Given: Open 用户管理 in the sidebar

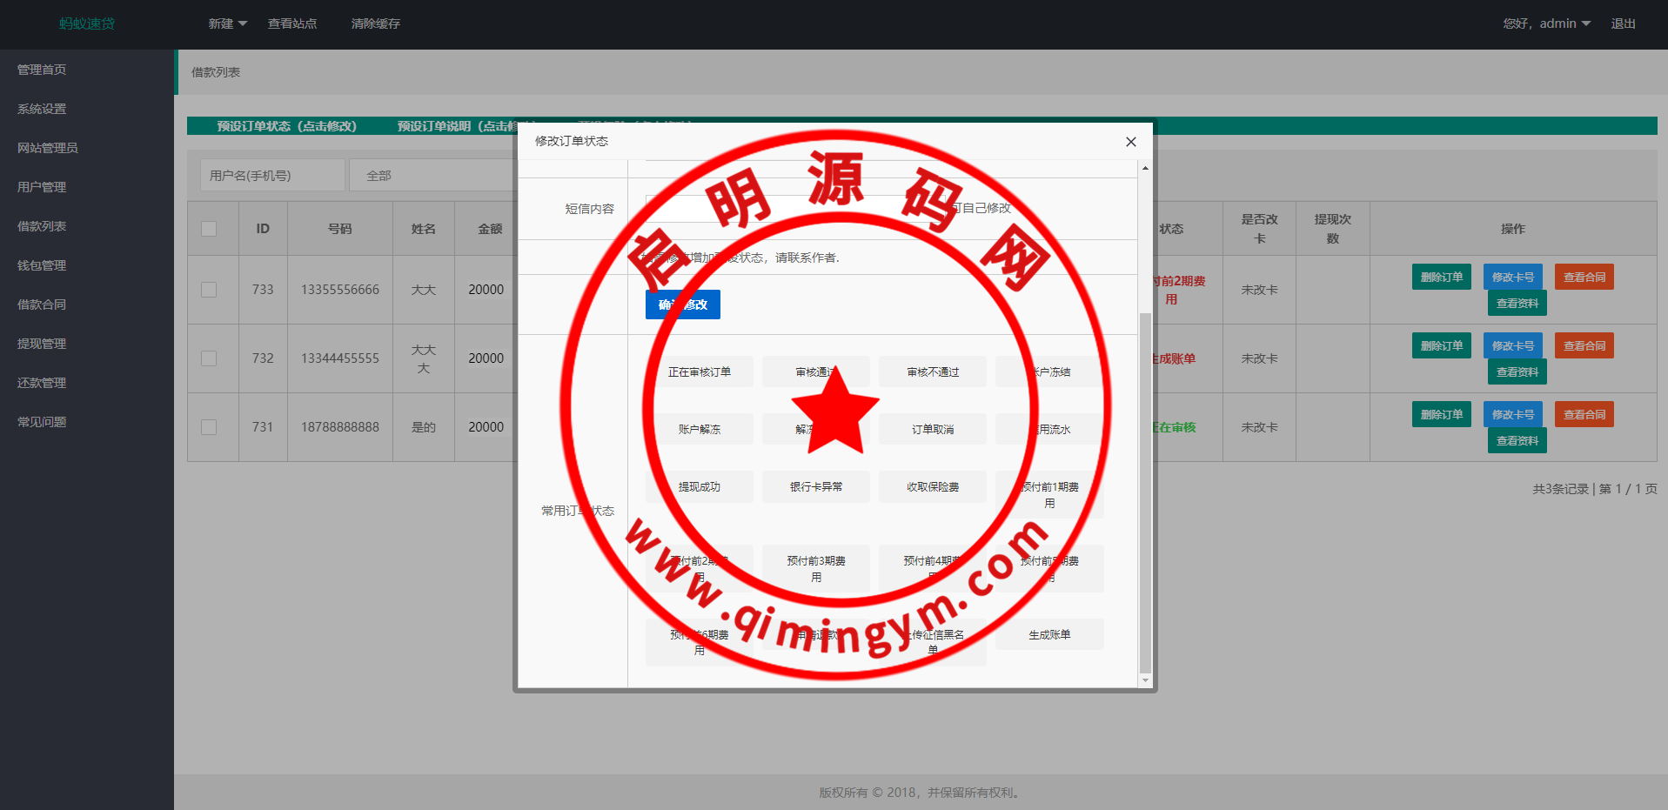Looking at the screenshot, I should coord(42,187).
